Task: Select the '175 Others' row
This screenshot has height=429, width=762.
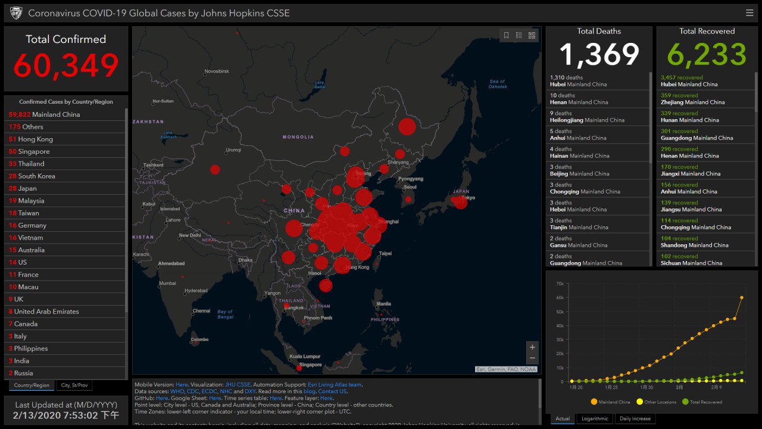Action: click(x=65, y=127)
